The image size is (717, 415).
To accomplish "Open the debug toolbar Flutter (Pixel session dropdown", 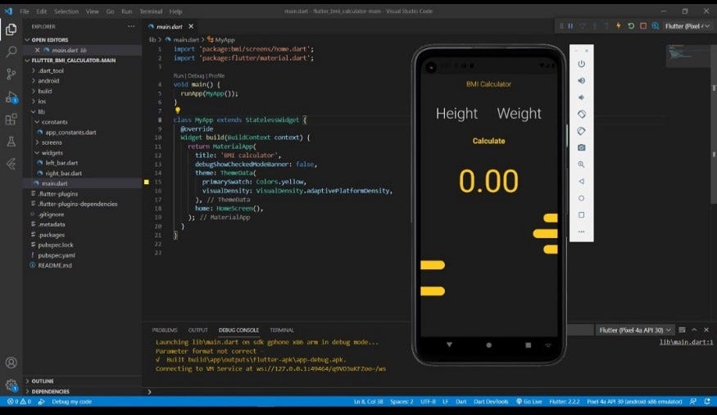I will tap(688, 26).
